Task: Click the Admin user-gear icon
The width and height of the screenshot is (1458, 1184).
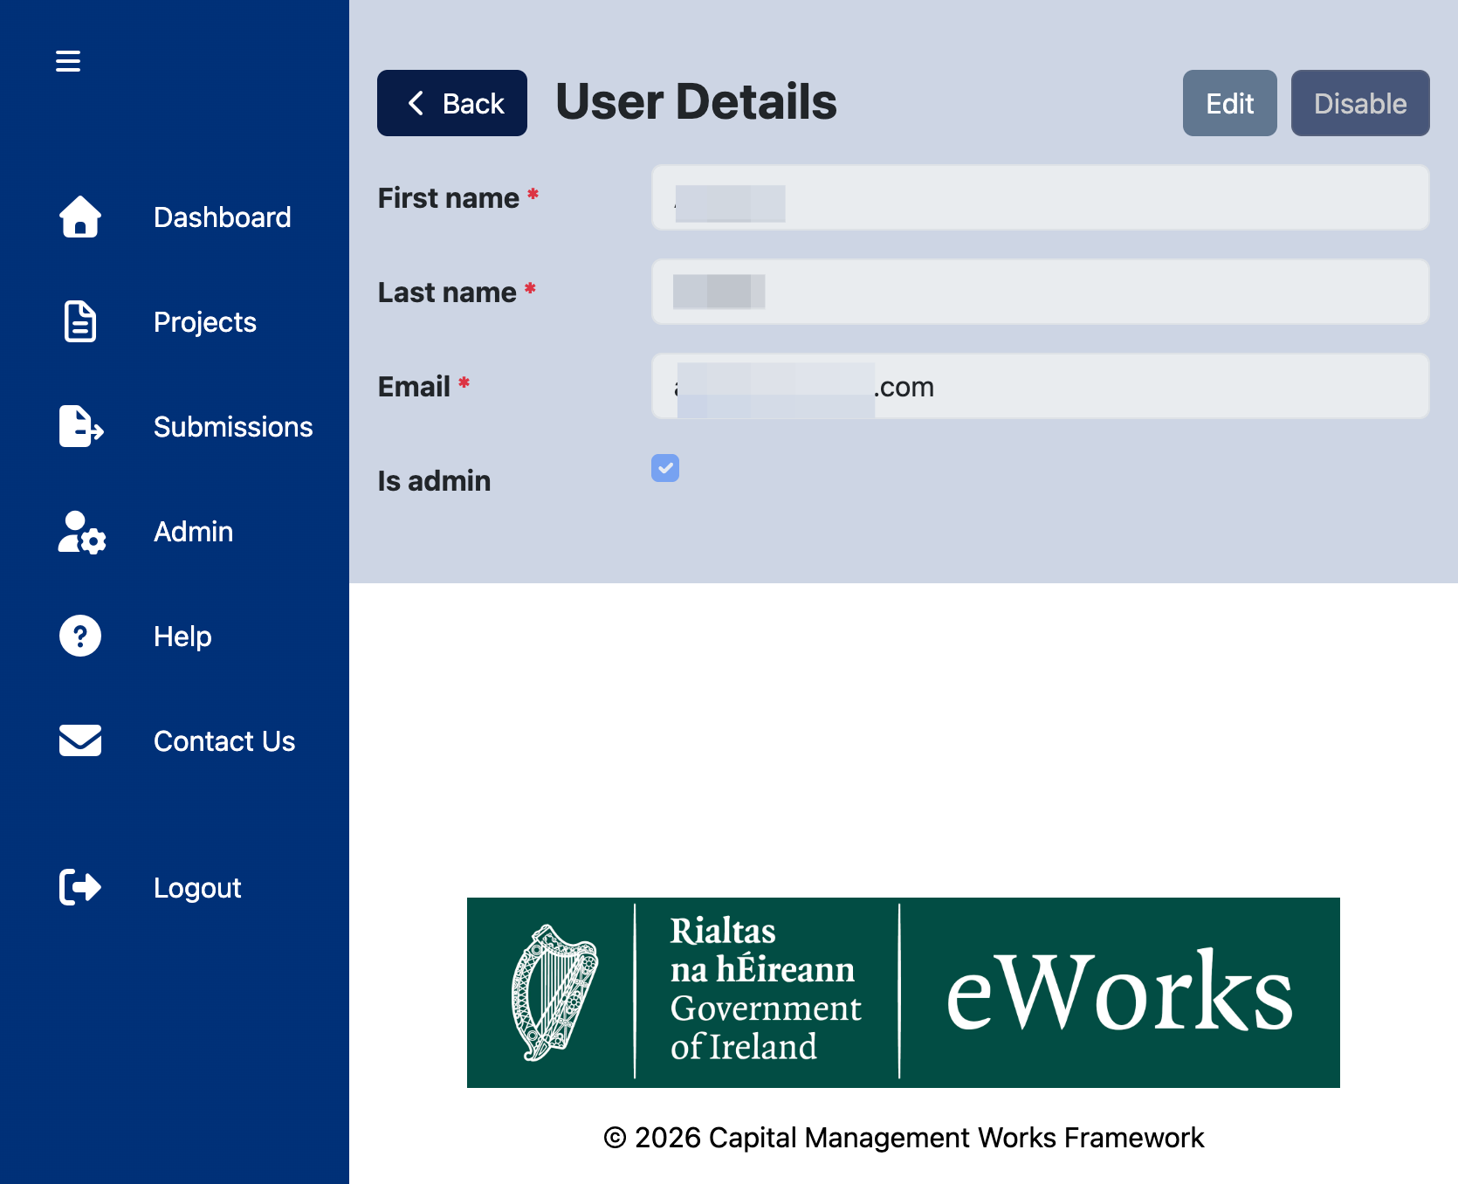Action: pyautogui.click(x=82, y=532)
